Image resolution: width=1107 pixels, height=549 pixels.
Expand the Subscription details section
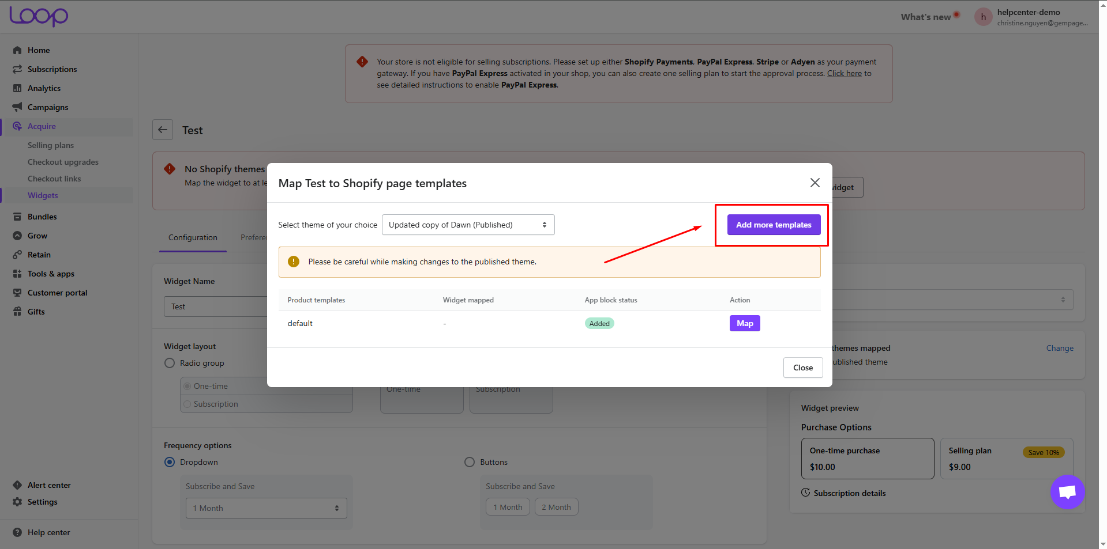(849, 493)
